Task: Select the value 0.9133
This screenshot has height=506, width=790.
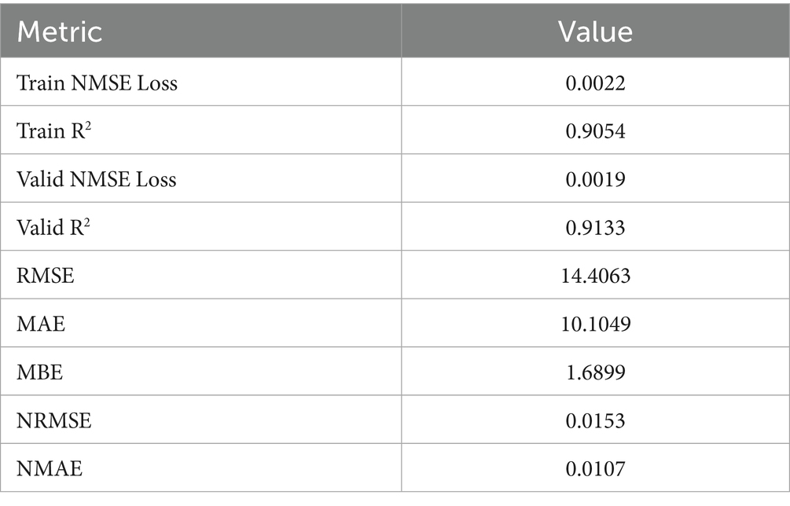Action: pos(595,228)
